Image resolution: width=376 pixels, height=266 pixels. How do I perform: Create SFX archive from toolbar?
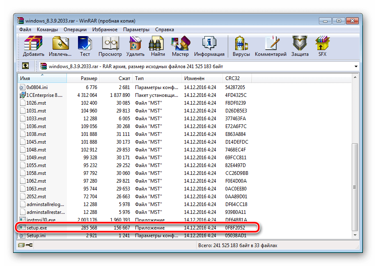click(x=322, y=46)
